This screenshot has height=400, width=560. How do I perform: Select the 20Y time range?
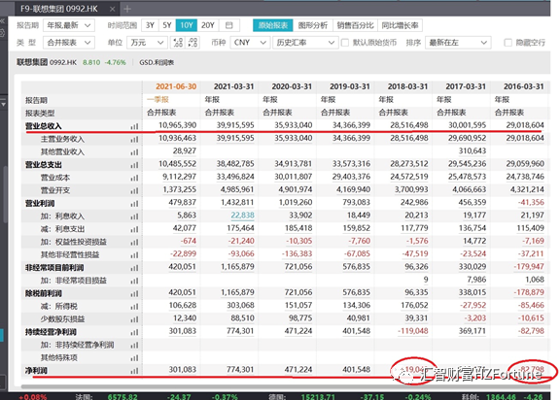[x=207, y=25]
